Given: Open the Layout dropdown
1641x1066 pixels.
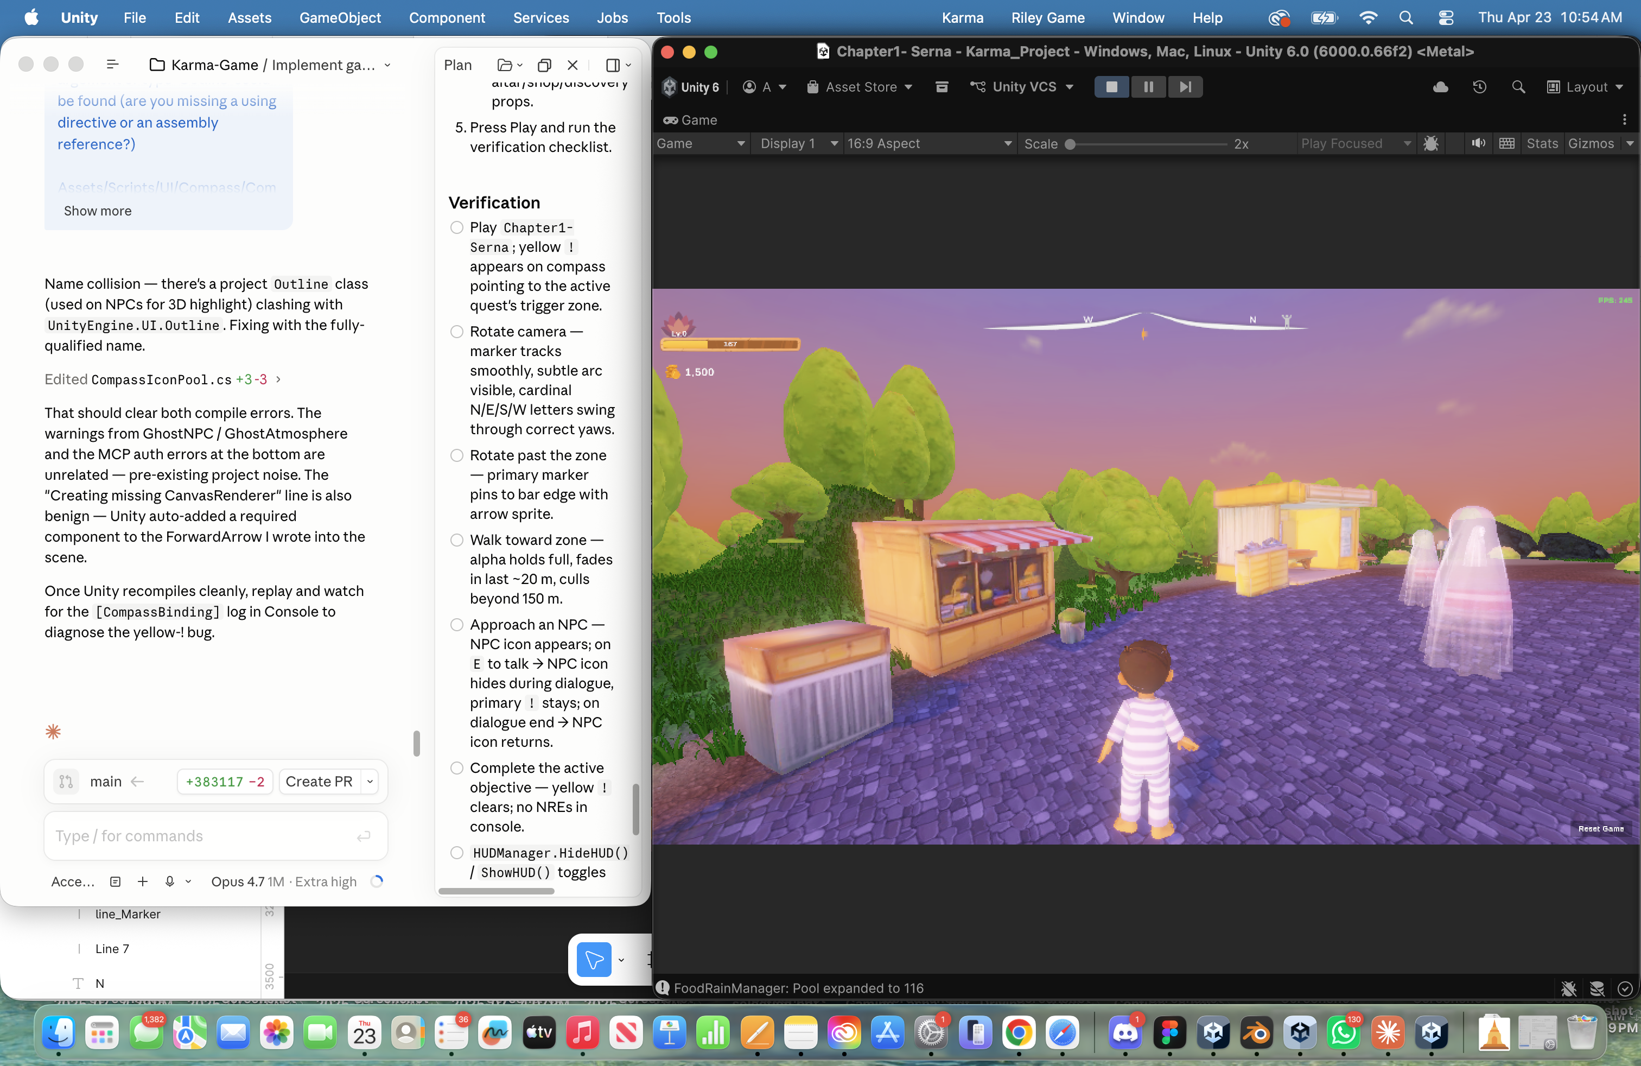Looking at the screenshot, I should click(x=1585, y=87).
